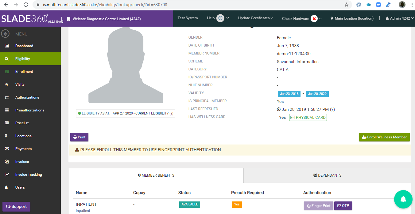Click the Last Refreshed help (?) hint

tap(332, 109)
